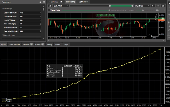Switch to the EURUSD m5 tab

click(56, 2)
